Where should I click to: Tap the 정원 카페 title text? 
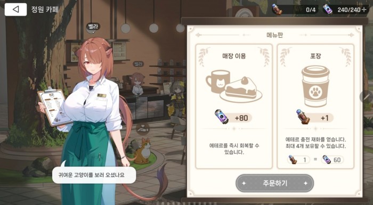pos(45,10)
